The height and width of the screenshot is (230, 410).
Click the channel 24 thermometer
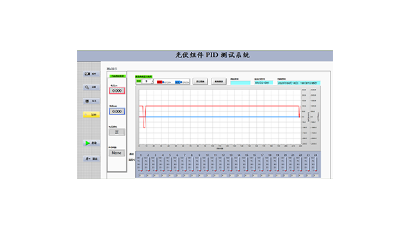[316, 164]
